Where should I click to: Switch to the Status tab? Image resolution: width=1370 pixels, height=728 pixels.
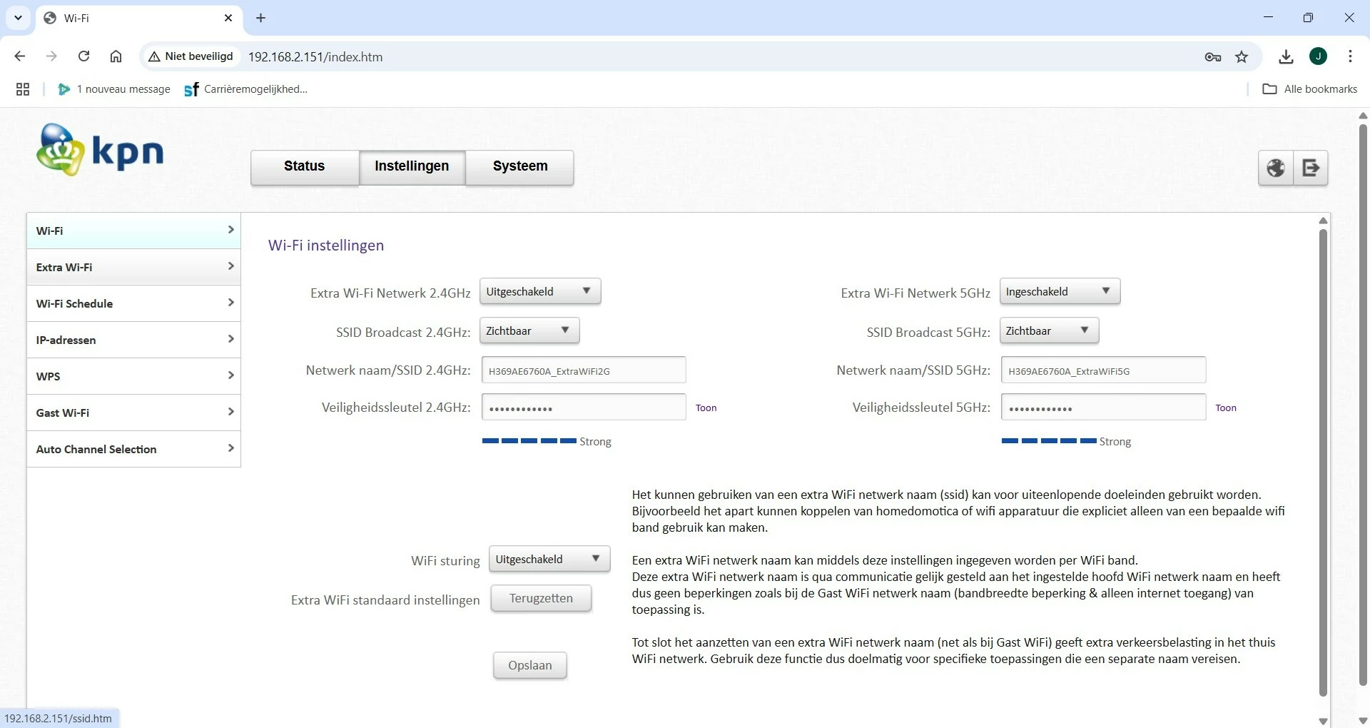click(x=305, y=167)
